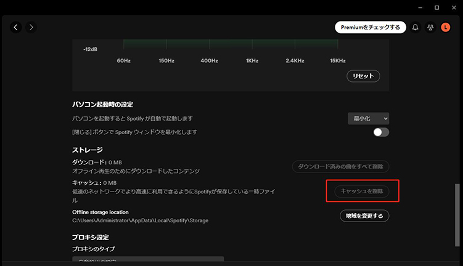
Task: Click the オフライン再生のために description text
Action: 136,171
